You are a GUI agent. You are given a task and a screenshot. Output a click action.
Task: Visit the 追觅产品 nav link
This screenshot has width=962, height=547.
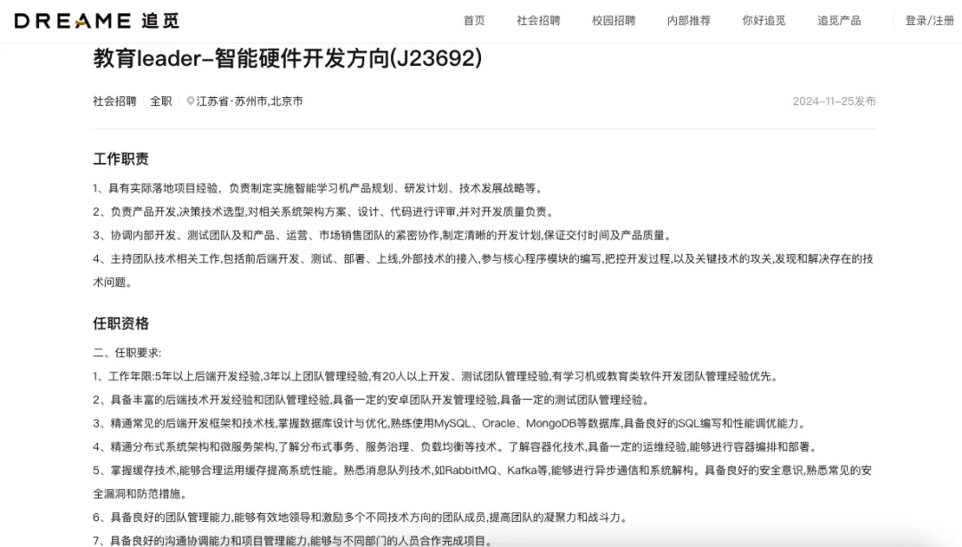839,20
